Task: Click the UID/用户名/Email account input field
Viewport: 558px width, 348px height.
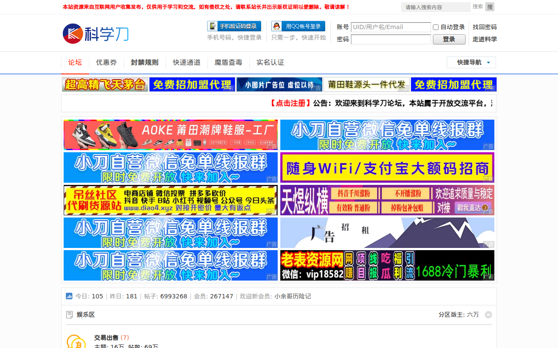Action: point(391,27)
